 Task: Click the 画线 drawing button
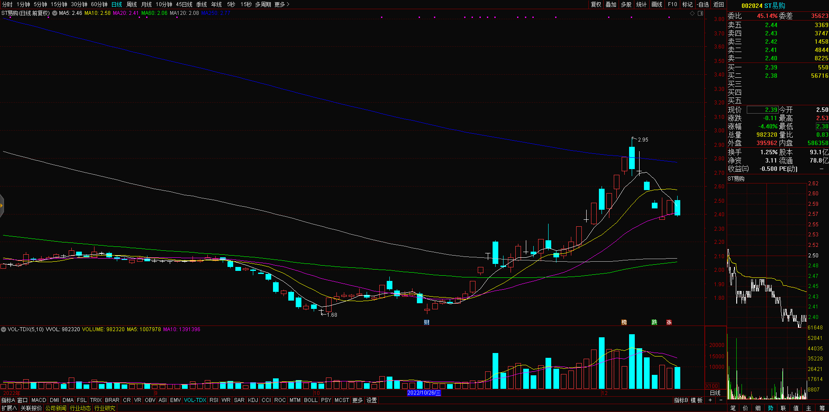657,4
